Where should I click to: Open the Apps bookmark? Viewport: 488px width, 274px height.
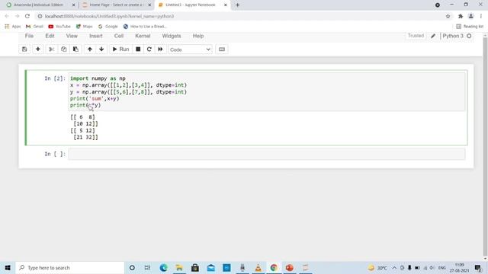click(13, 27)
